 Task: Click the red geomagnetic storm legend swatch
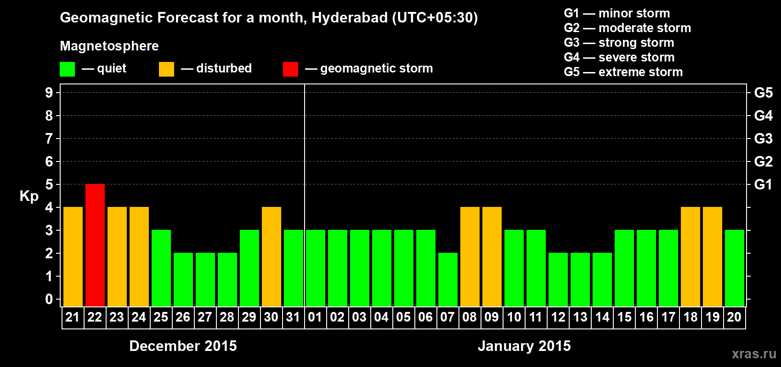click(x=290, y=69)
